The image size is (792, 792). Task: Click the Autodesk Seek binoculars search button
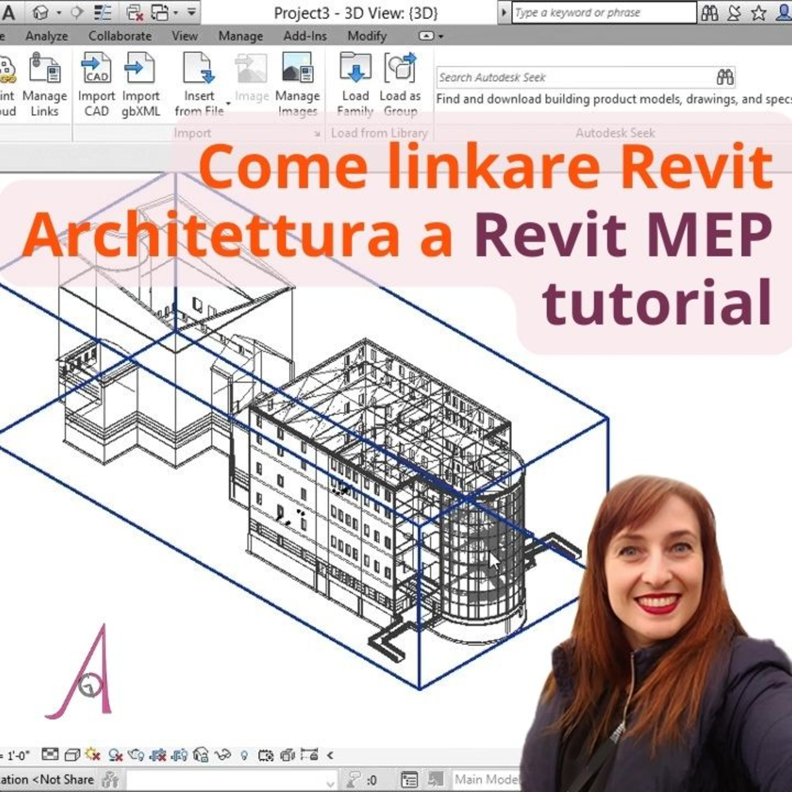725,77
